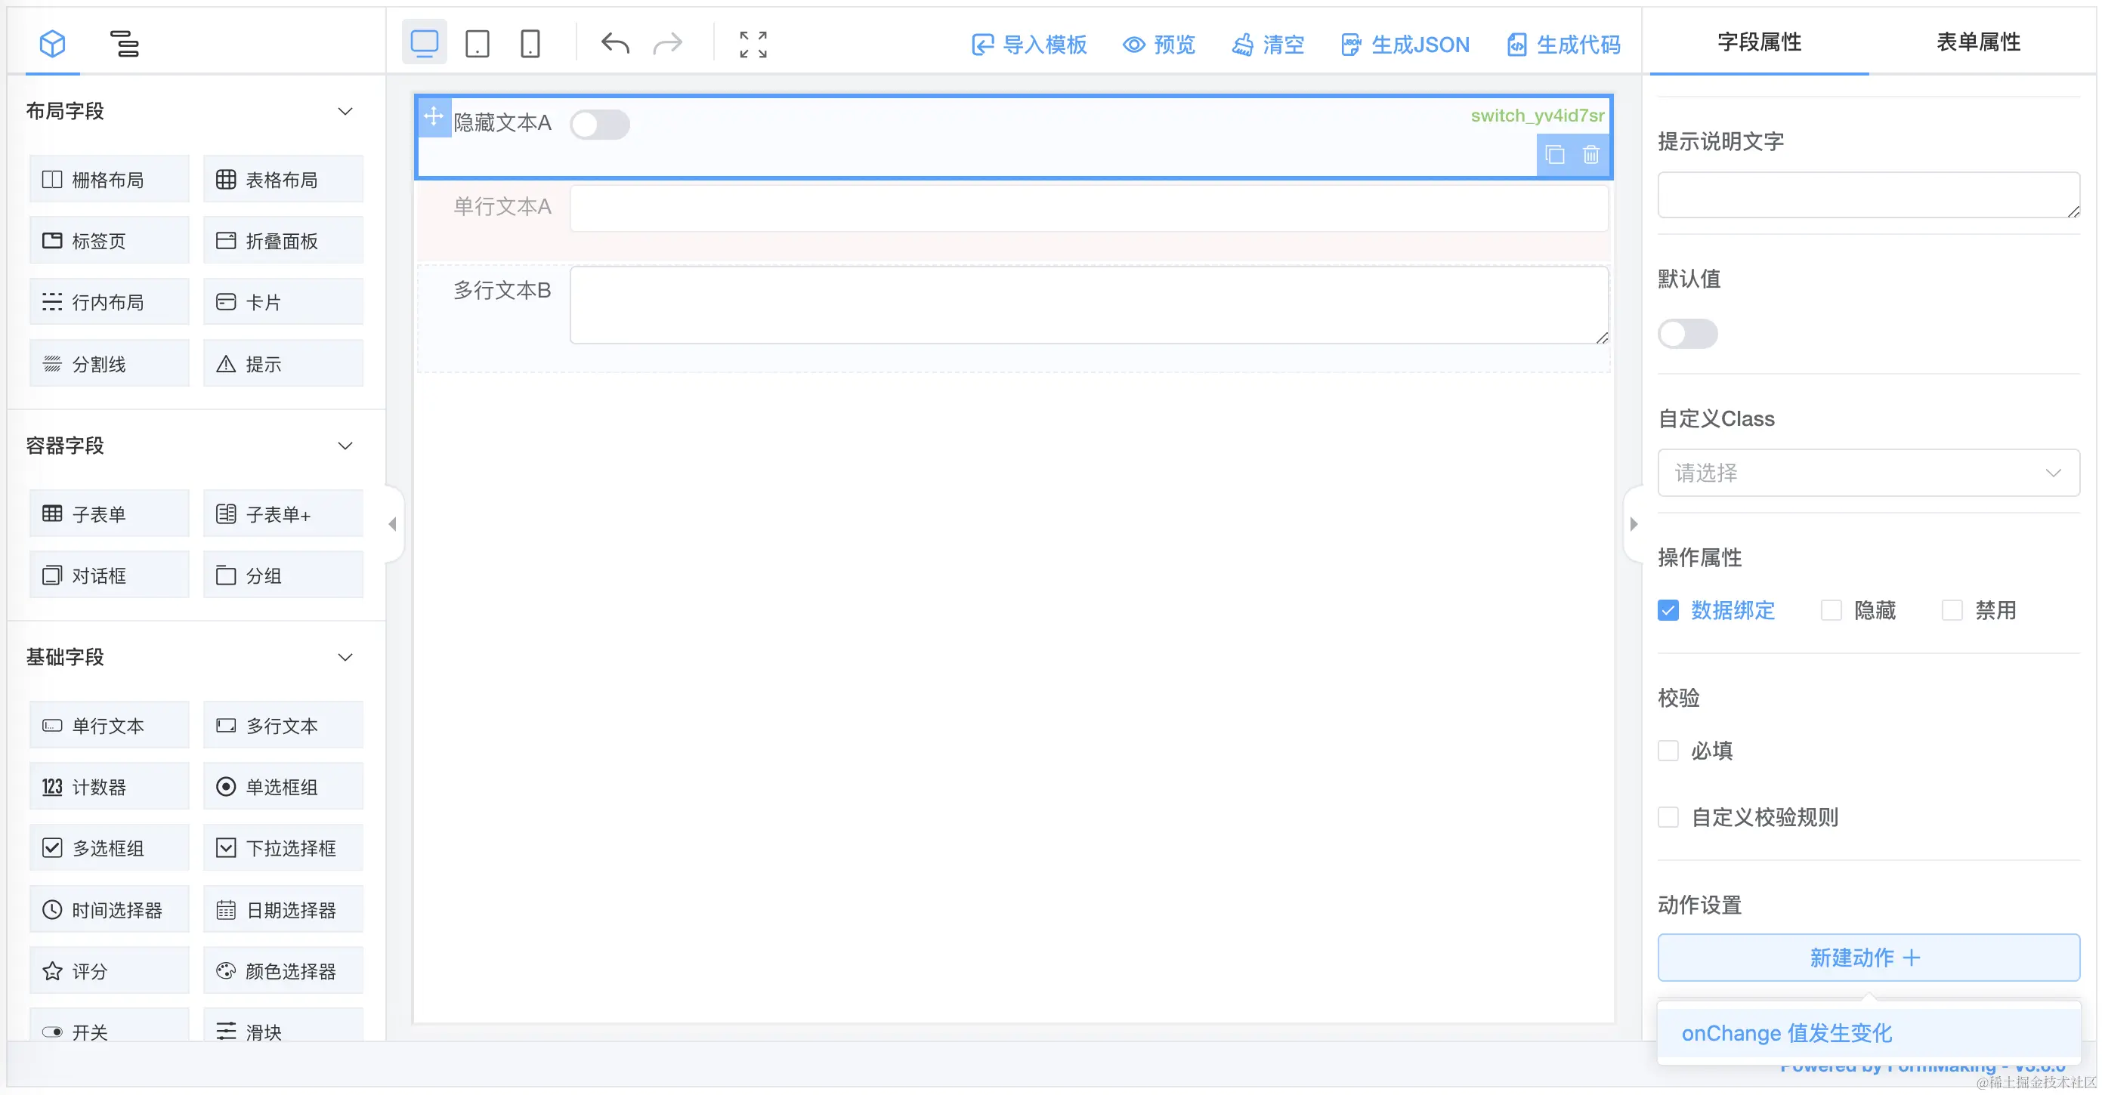The width and height of the screenshot is (2102, 1095).
Task: Click the 提示说明文字 text area
Action: pos(1868,195)
